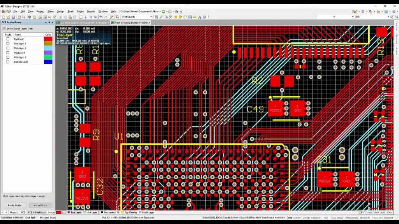This screenshot has height=224, width=399.
Task: Click the Redo arrow icon
Action: tap(106, 17)
